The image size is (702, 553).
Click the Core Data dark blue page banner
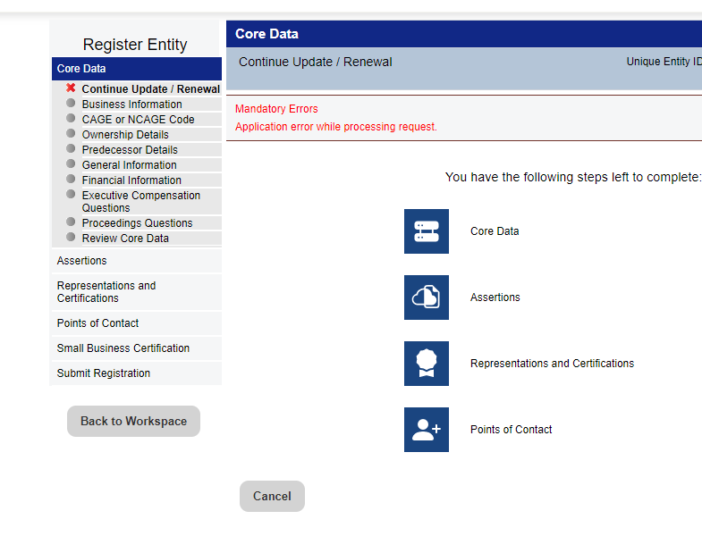click(x=464, y=34)
